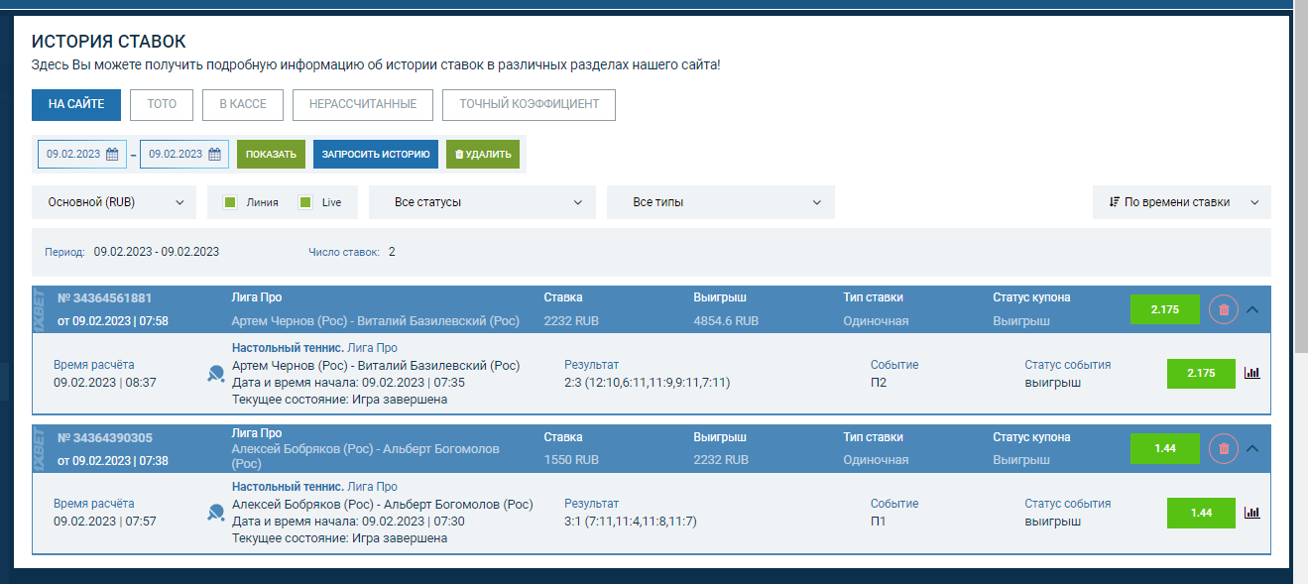This screenshot has width=1308, height=584.
Task: Click the start date input field
Action: click(74, 154)
